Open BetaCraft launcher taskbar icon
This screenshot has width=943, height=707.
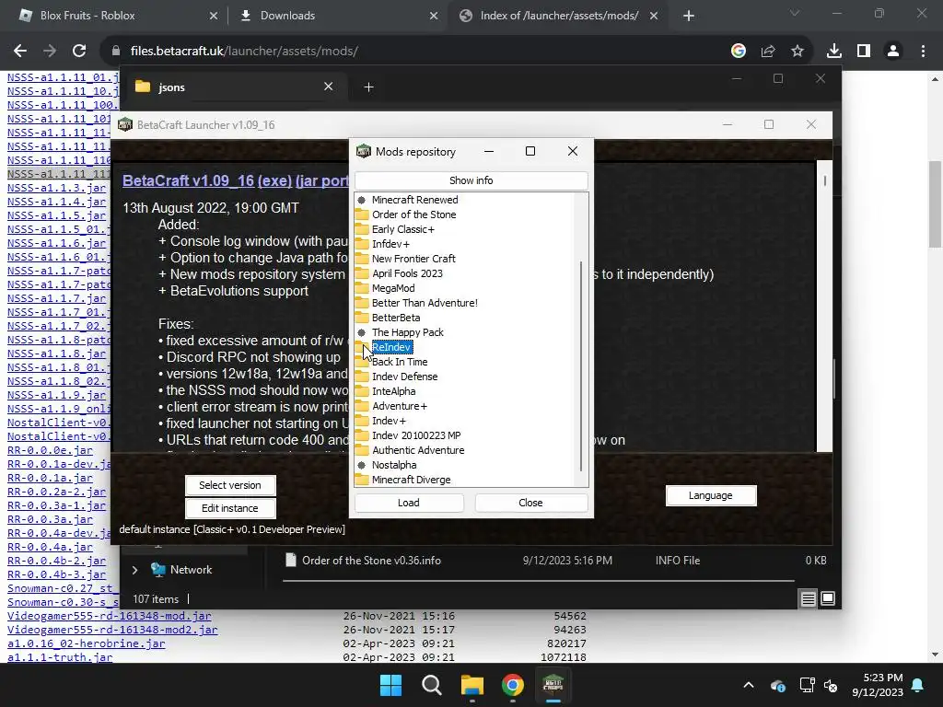tap(553, 685)
